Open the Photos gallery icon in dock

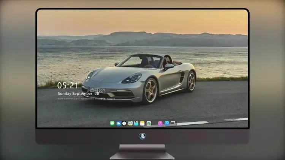(149, 124)
